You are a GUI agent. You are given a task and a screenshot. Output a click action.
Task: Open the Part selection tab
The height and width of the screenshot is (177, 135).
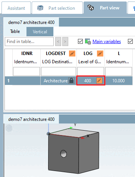tap(57, 8)
